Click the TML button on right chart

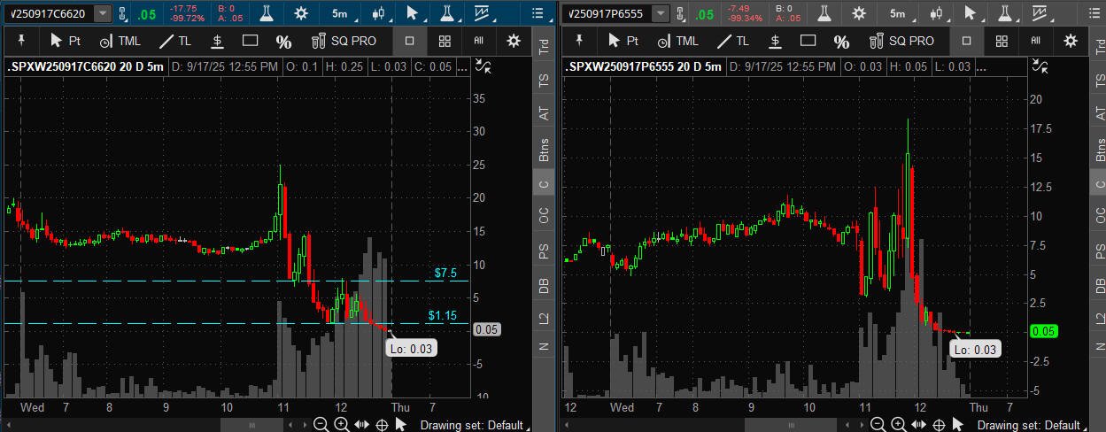click(678, 41)
